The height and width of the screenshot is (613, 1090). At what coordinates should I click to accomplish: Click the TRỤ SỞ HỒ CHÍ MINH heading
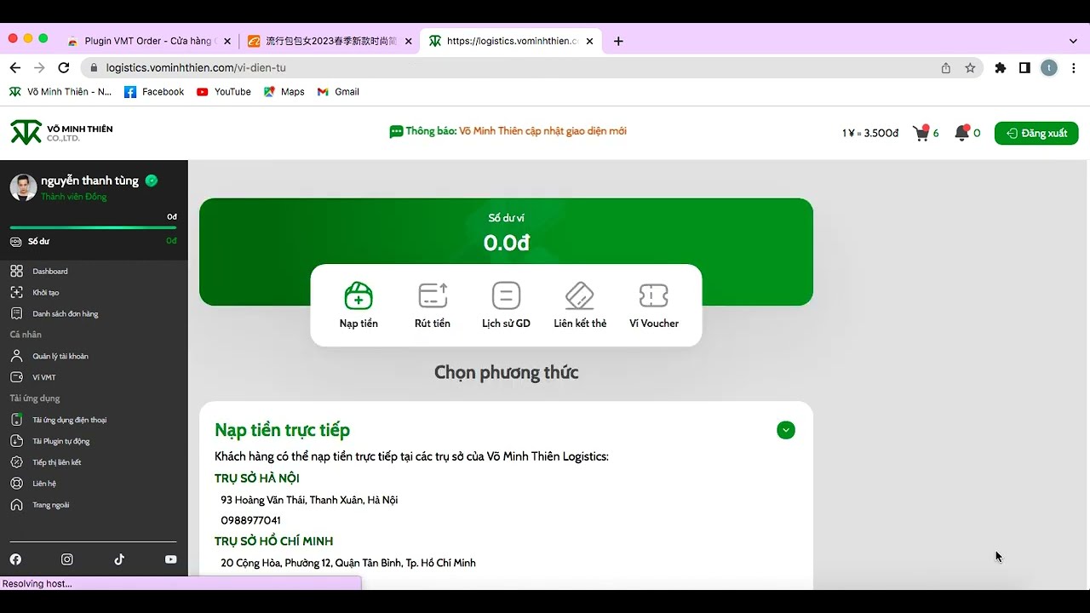[273, 541]
